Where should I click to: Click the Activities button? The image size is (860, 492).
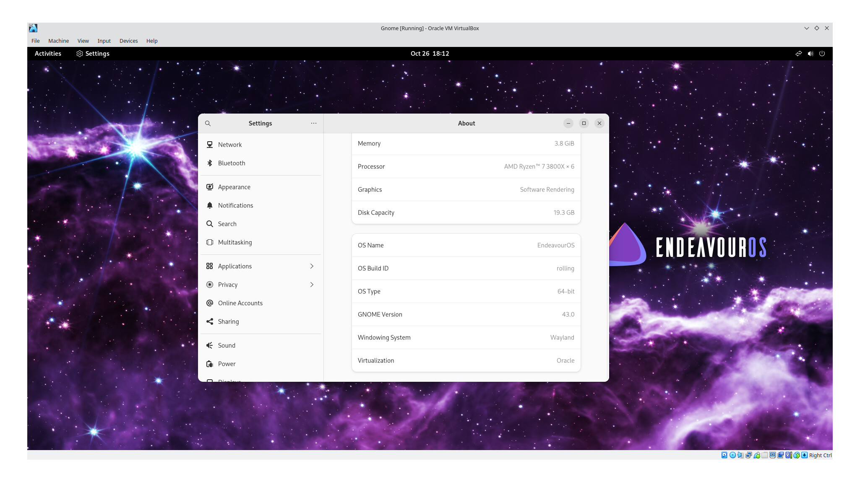coord(48,54)
